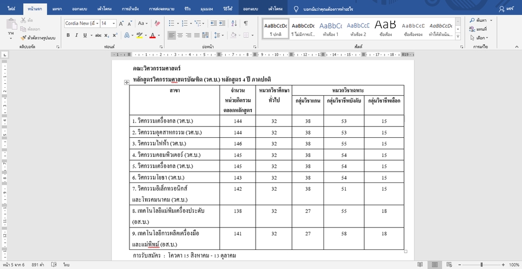Select Align Right
Viewport: 522px width, 269px height.
coord(189,35)
